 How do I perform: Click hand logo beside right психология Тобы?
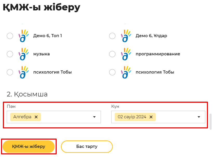tap(126, 72)
